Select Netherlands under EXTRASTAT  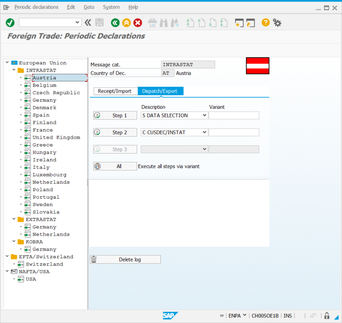tap(51, 234)
